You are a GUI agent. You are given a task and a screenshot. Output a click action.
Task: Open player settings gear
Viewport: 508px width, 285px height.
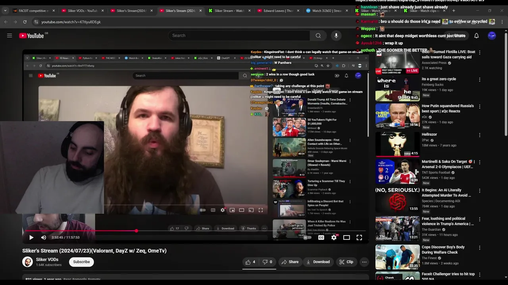point(334,237)
